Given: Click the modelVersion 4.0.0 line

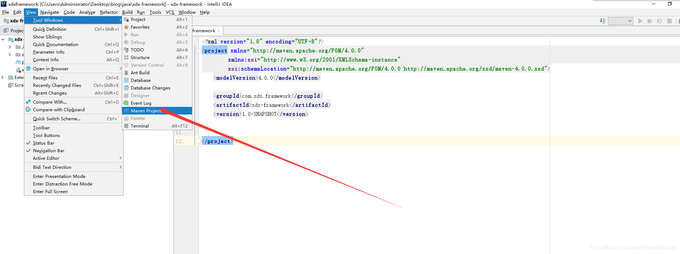Looking at the screenshot, I should (x=267, y=78).
